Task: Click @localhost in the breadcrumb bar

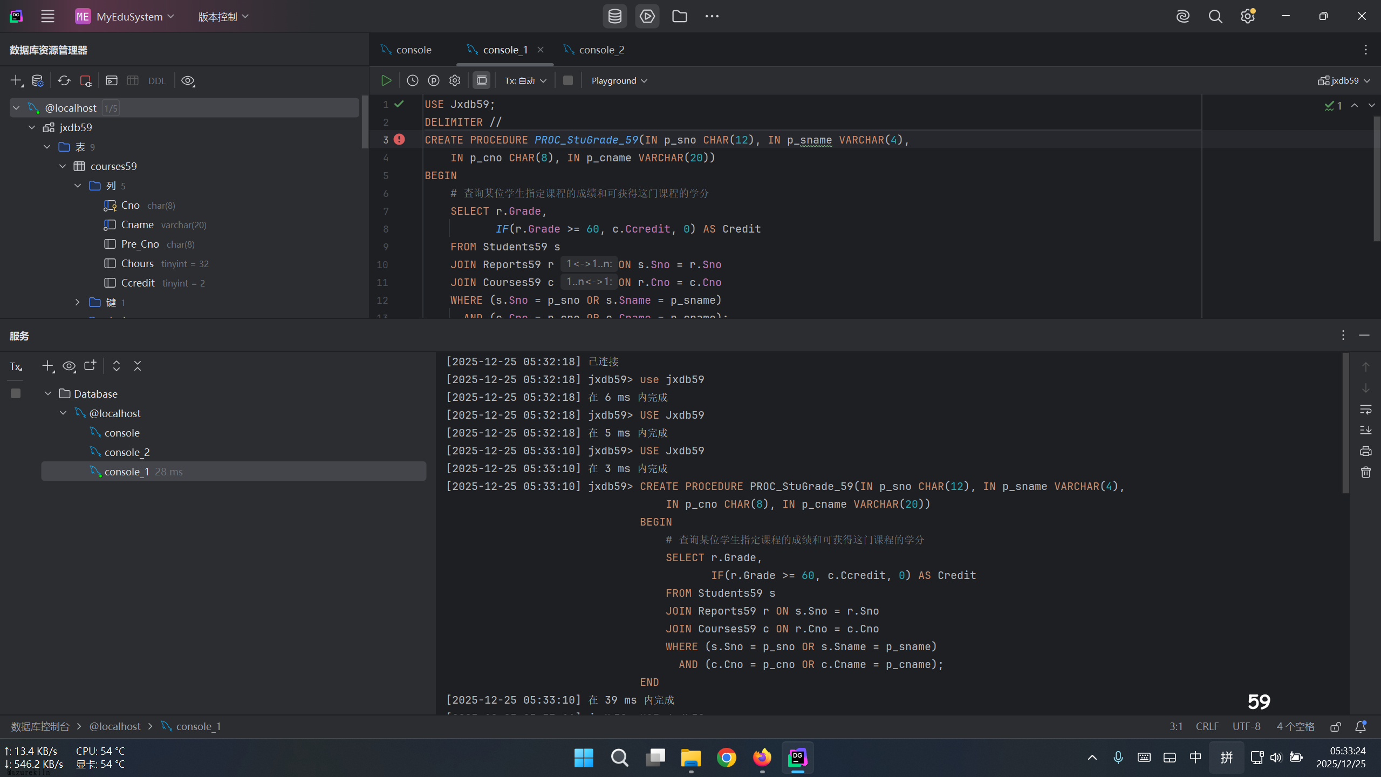Action: tap(115, 726)
